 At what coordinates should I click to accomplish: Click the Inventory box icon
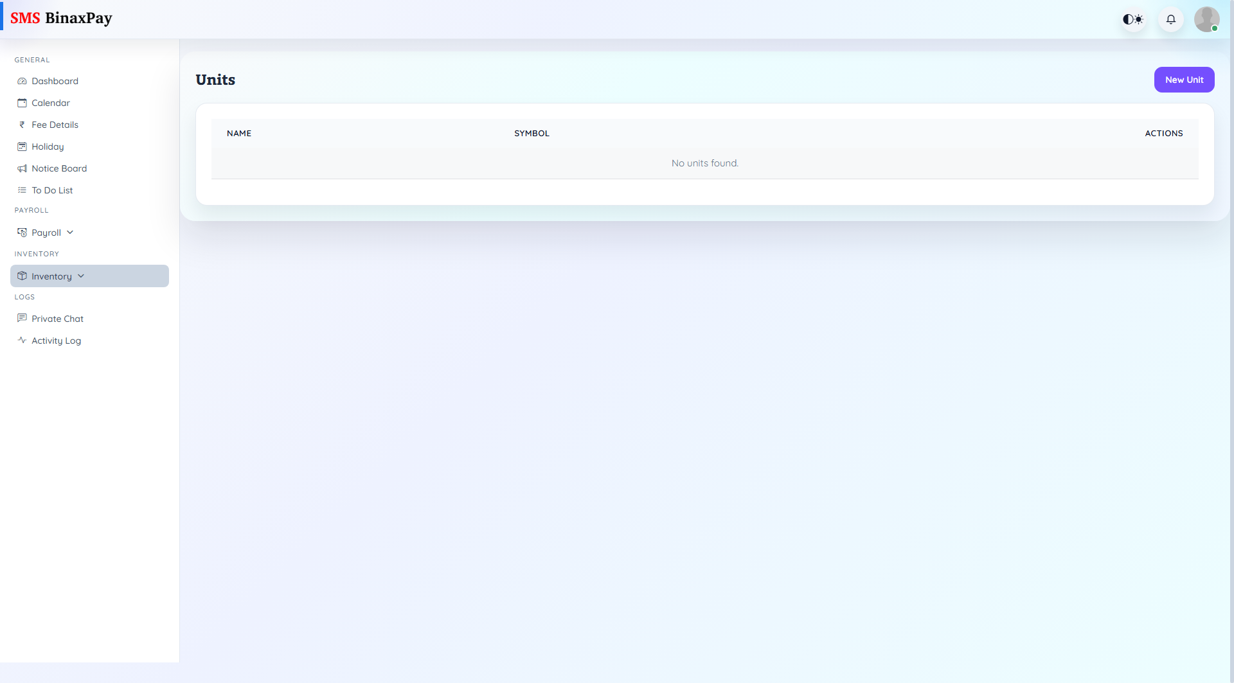(22, 276)
